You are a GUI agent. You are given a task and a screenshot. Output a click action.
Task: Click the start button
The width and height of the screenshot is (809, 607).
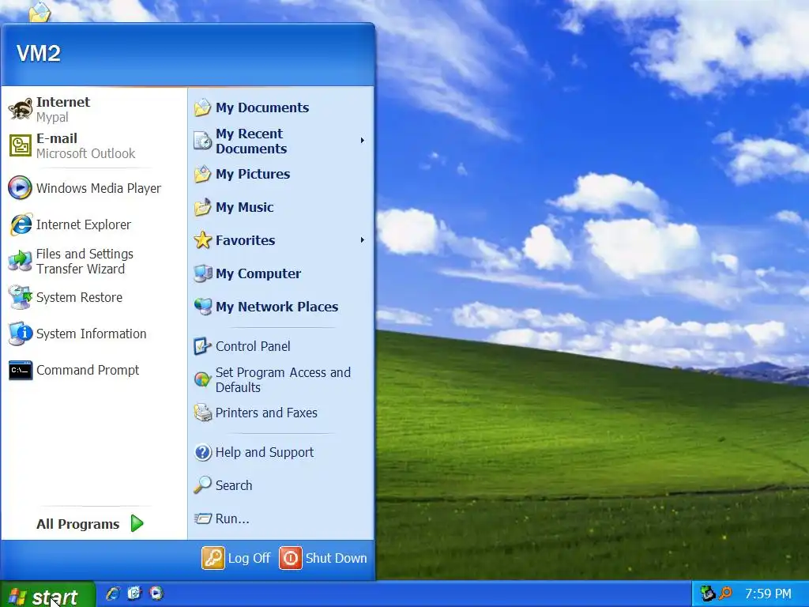(x=47, y=594)
